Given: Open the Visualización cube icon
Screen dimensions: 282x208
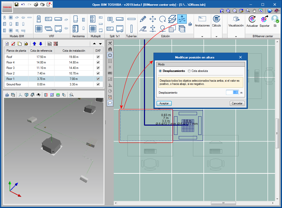Looking at the screenshot, I should pyautogui.click(x=236, y=19).
